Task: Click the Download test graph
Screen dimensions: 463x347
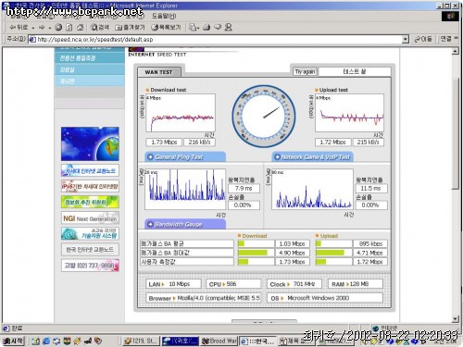Action: point(181,113)
